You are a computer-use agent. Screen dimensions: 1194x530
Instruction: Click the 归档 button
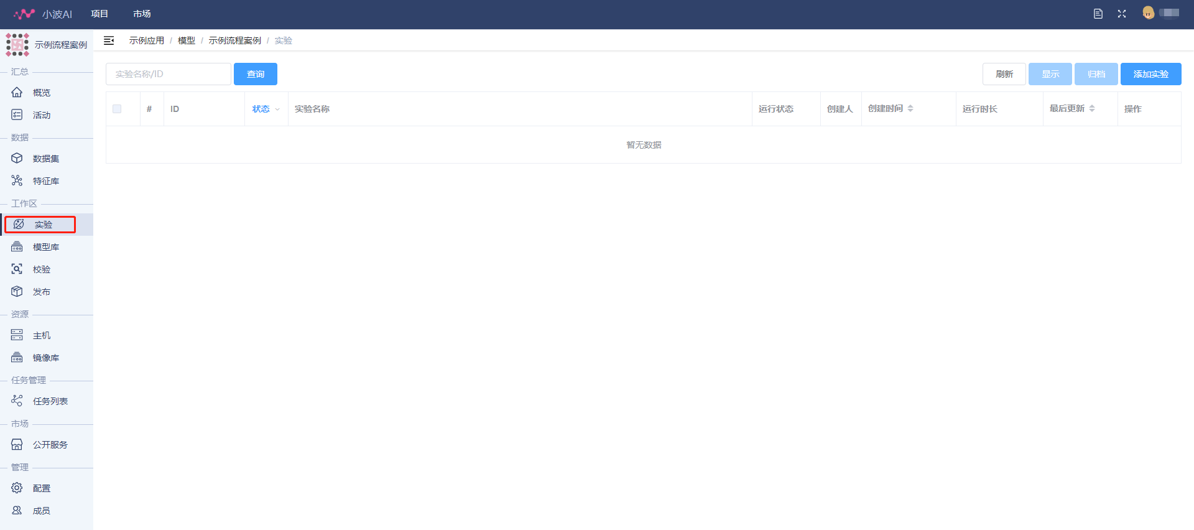click(1096, 74)
